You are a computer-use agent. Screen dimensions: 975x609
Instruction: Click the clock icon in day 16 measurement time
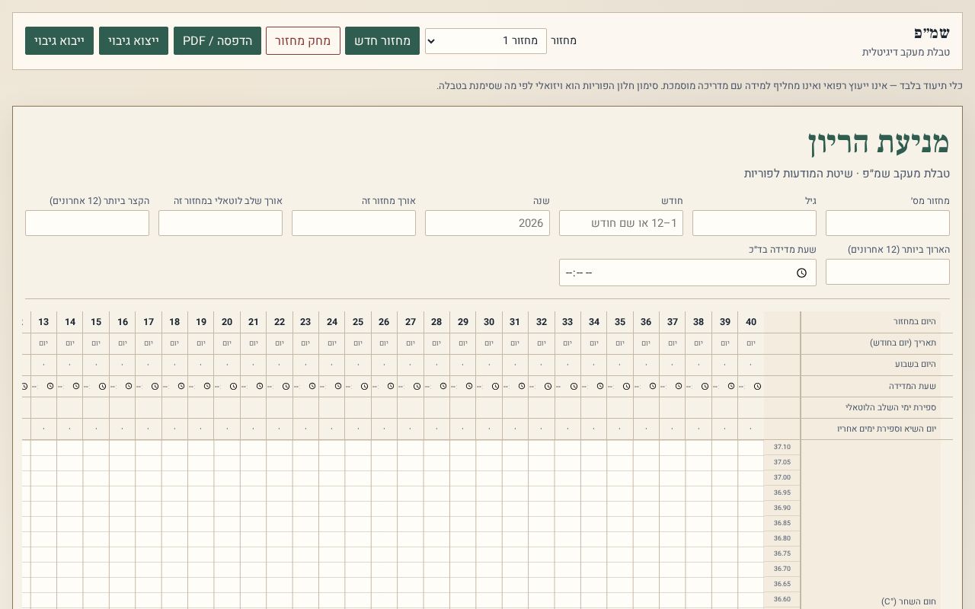pyautogui.click(x=129, y=386)
